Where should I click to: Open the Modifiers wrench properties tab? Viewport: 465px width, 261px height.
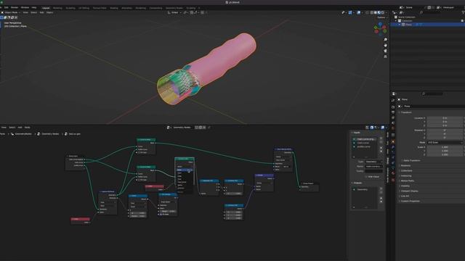point(393,147)
